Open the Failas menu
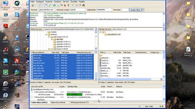This screenshot has height=109, width=195. click(x=32, y=2)
